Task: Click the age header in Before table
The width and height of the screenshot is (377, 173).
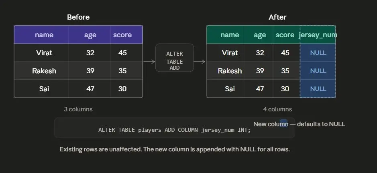Action: coord(90,35)
